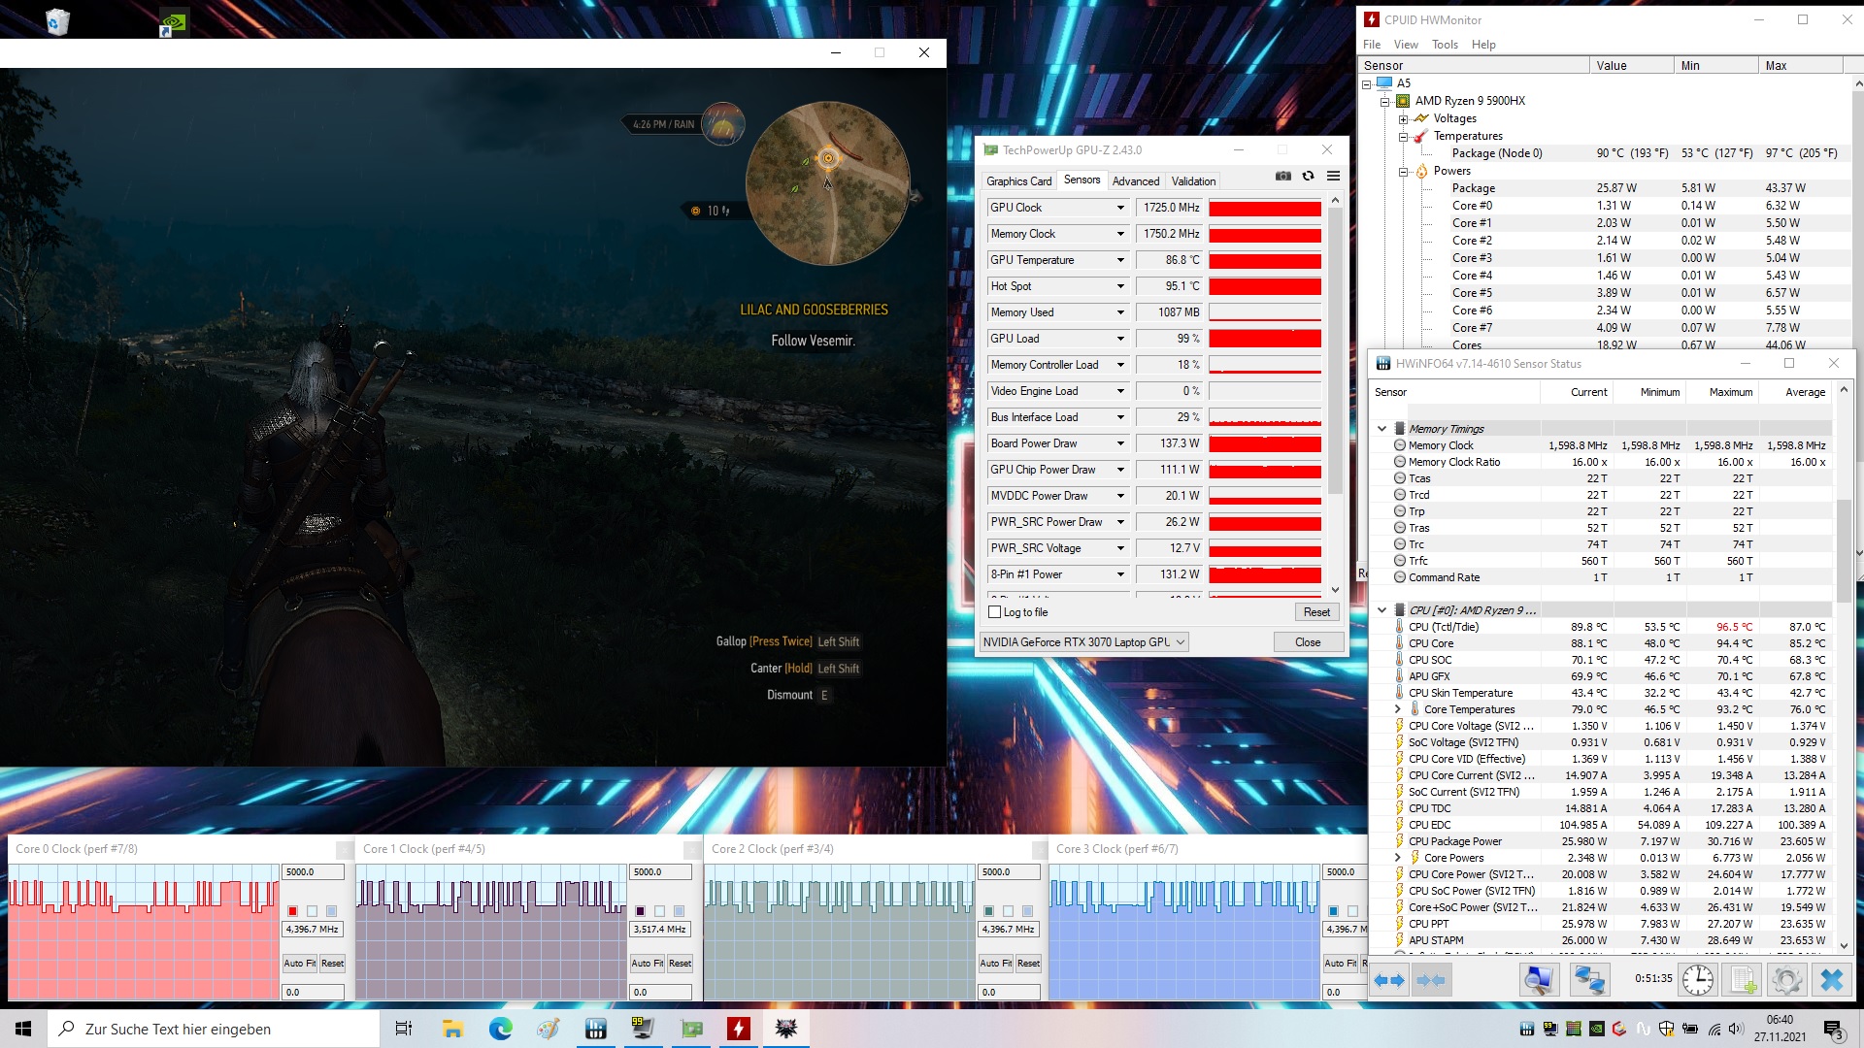Screen dimensions: 1864x1048
Task: Open Board Power Draw sensor dropdown
Action: click(1120, 443)
